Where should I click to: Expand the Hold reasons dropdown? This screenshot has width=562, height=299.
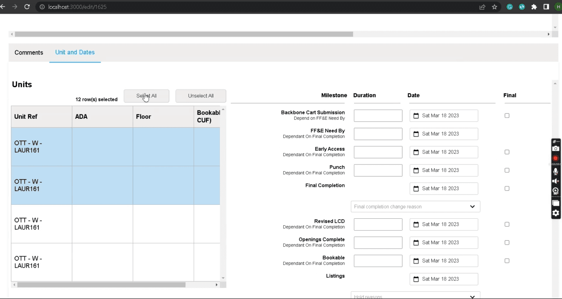point(415,296)
